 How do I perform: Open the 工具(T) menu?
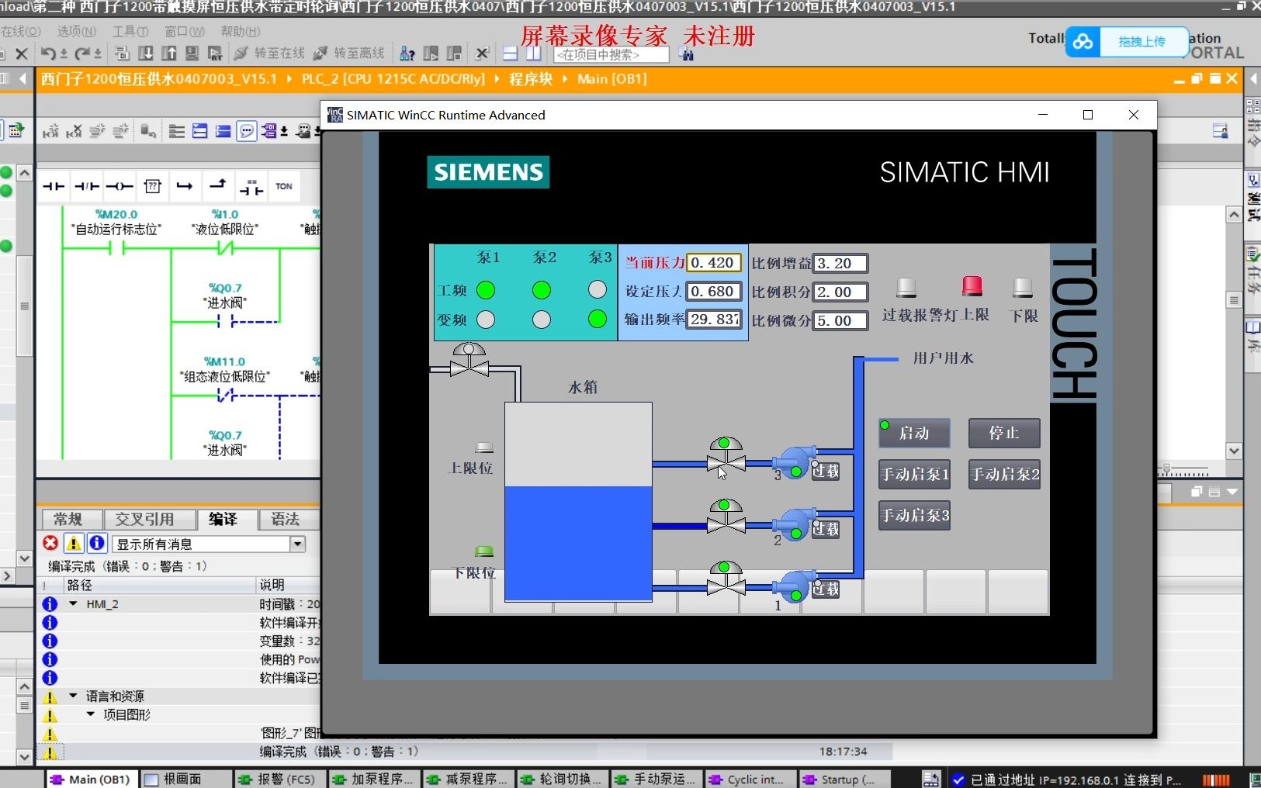(130, 31)
